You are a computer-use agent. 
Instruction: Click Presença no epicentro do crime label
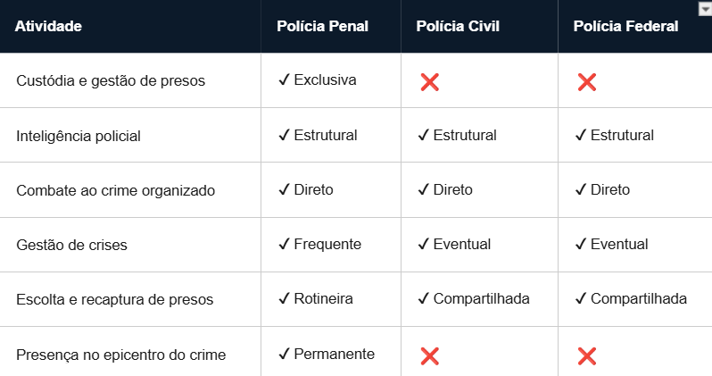click(x=120, y=355)
